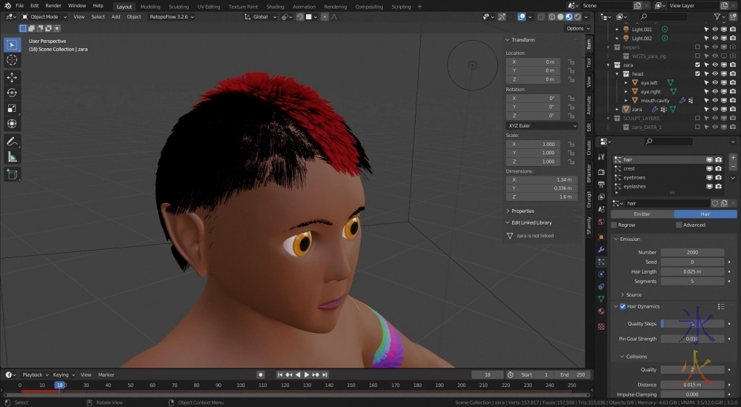Click the Quality Steps slider
The height and width of the screenshot is (407, 741).
pos(692,323)
